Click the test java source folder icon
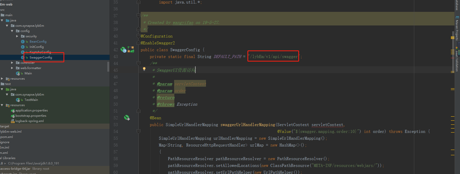This screenshot has height=174, width=460. point(8,89)
